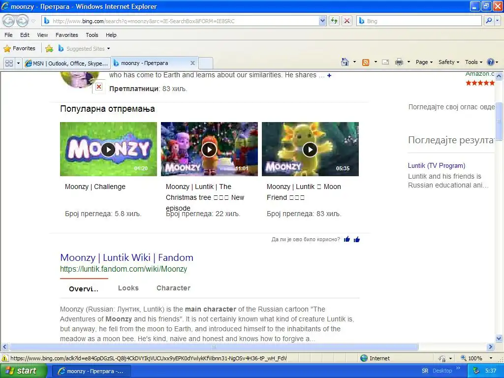Click the vertical scrollbar up arrow
Viewport: 504px width, 378px height.
click(499, 76)
